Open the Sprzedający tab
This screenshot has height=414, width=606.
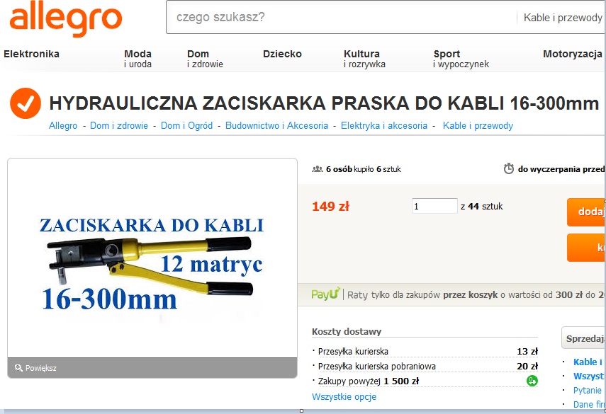(584, 338)
